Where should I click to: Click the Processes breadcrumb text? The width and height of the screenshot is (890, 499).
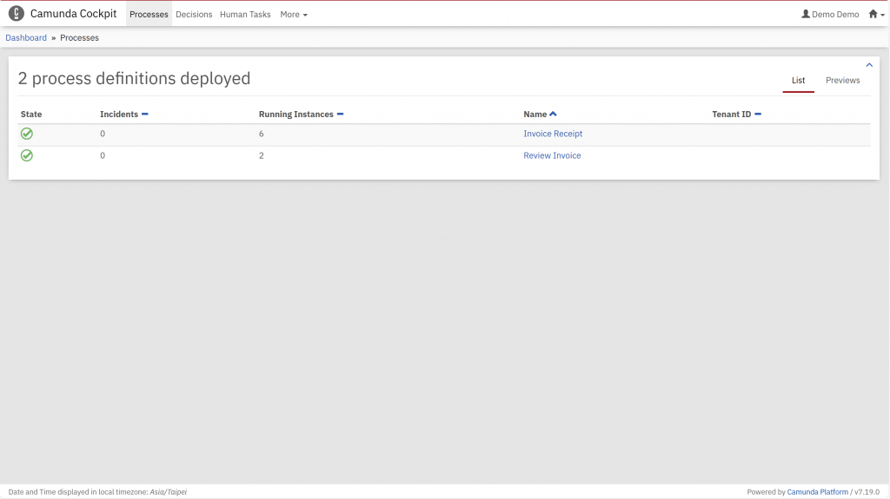pyautogui.click(x=79, y=37)
